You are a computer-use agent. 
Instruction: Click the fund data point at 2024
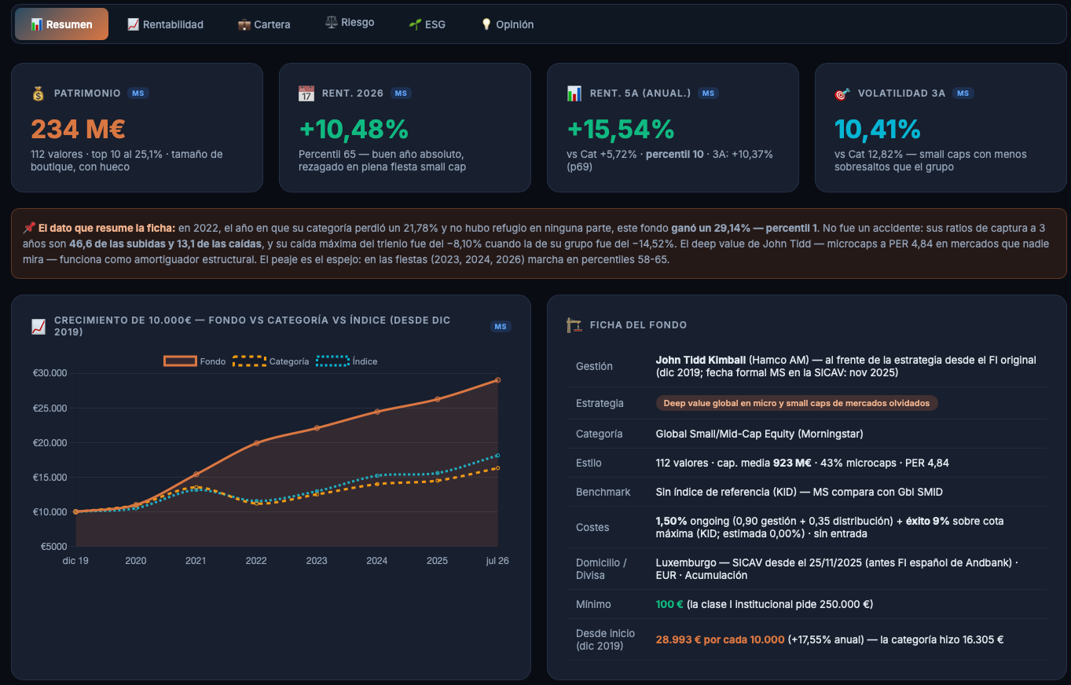pyautogui.click(x=377, y=412)
